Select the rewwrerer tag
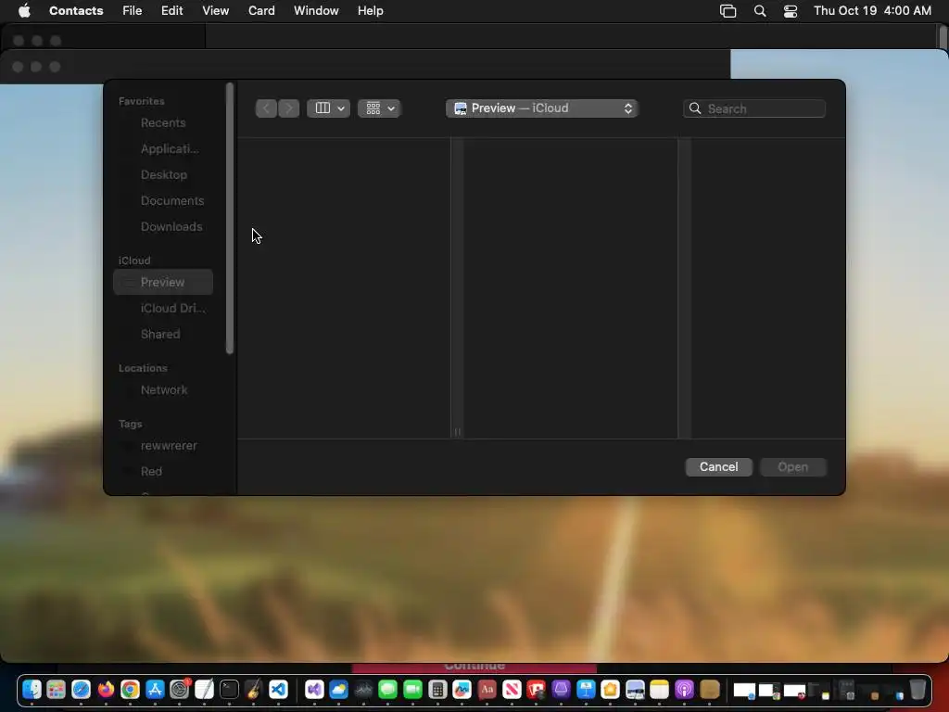949x712 pixels. 163,446
